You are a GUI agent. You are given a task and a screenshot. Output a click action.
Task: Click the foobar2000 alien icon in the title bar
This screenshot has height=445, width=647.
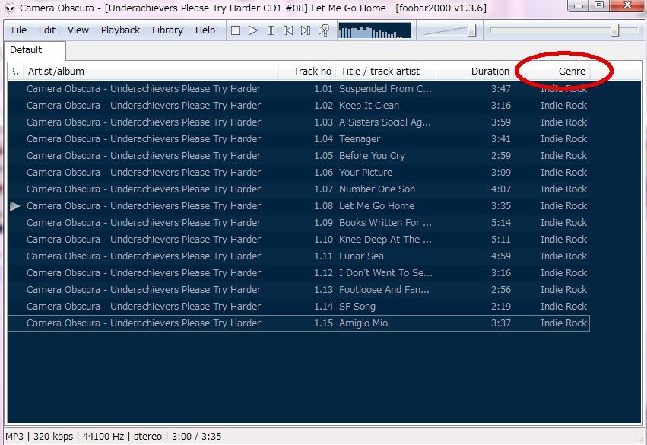(10, 8)
